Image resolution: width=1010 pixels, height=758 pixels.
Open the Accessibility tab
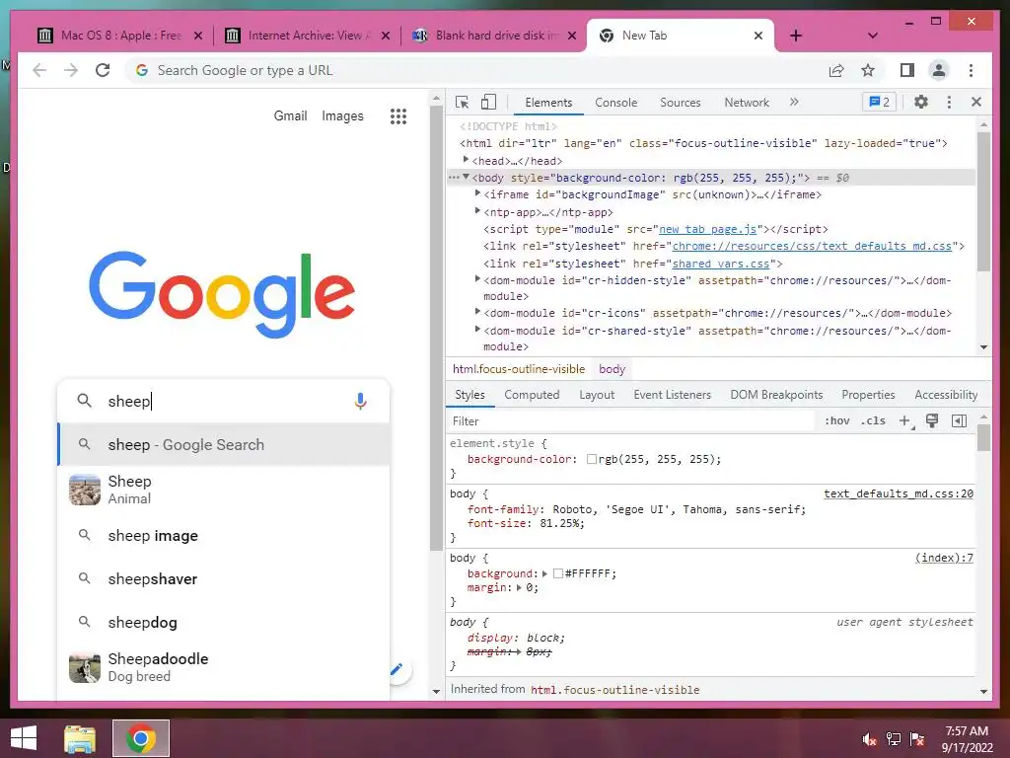946,395
